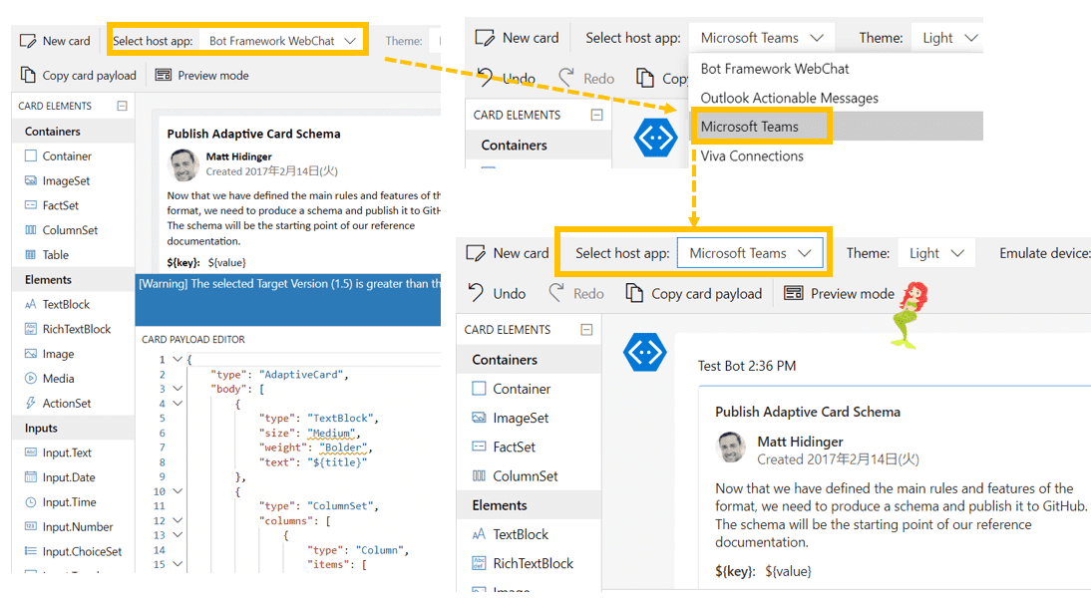Select the ImageSet element in the left screenshot
The width and height of the screenshot is (1091, 602).
(x=58, y=180)
